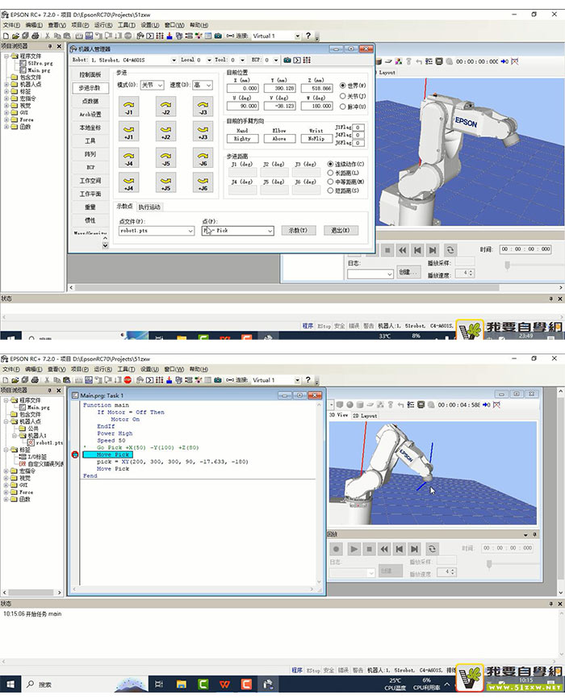Jog joint with the -J6 button

click(x=203, y=158)
